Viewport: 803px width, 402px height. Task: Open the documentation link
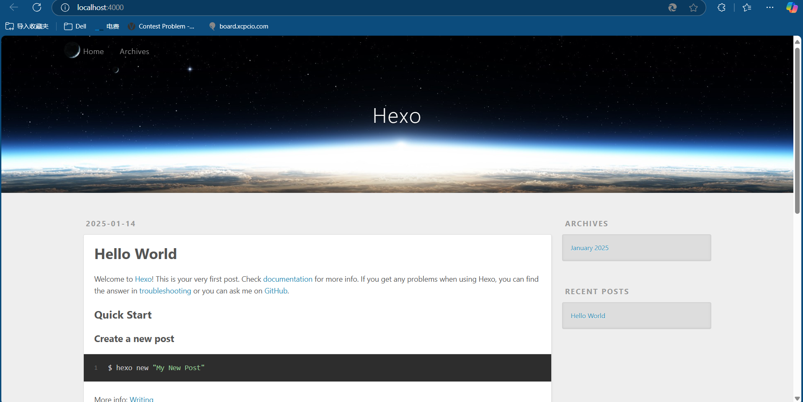(288, 279)
